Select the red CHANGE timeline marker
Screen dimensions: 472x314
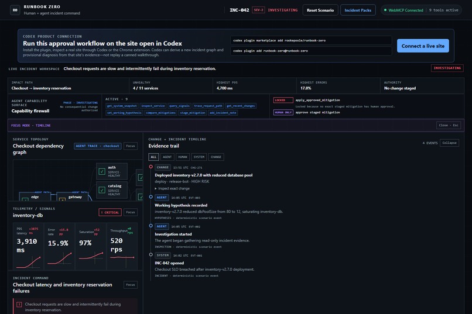[151, 167]
